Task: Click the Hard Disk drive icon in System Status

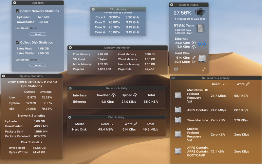Action: coord(202,59)
